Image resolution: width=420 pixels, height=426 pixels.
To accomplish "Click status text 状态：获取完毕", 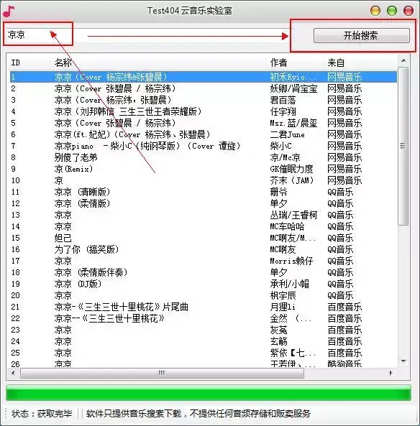I will [42, 414].
